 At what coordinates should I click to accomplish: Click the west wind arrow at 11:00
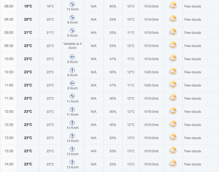(72, 83)
